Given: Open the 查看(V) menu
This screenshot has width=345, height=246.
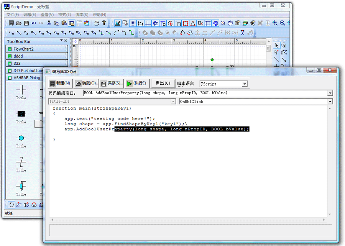Looking at the screenshot, I should coord(47,15).
